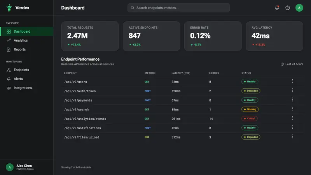Click the Analytics chart icon in sidebar
The image size is (311, 175).
click(9, 40)
